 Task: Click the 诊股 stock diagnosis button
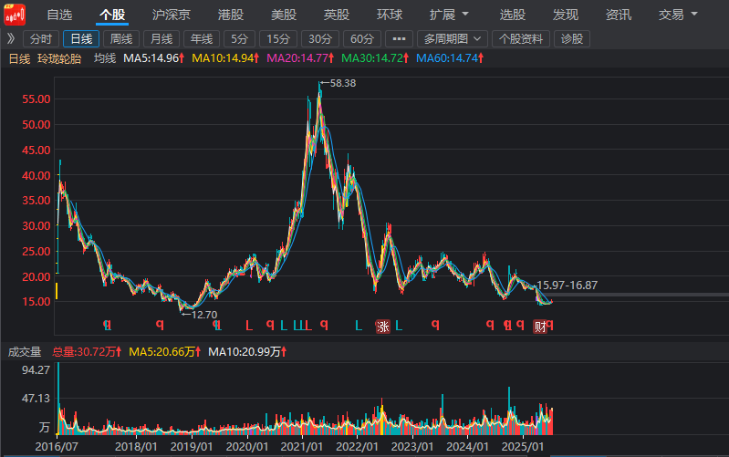572,38
